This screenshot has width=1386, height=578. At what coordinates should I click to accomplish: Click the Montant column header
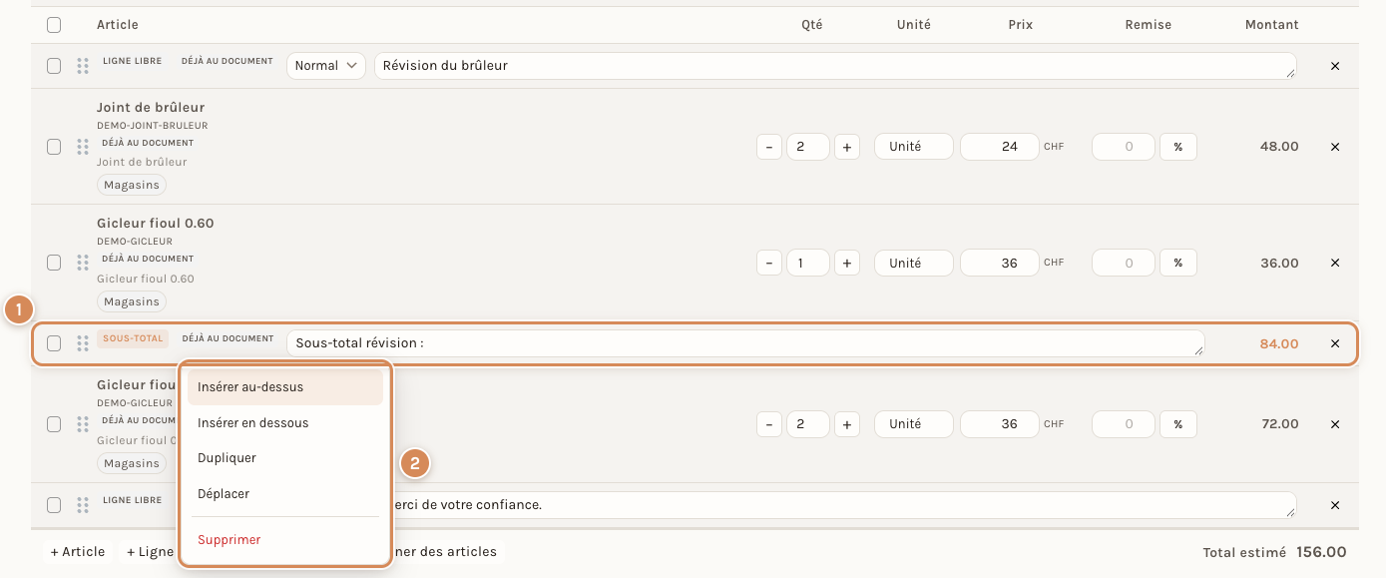(1271, 25)
